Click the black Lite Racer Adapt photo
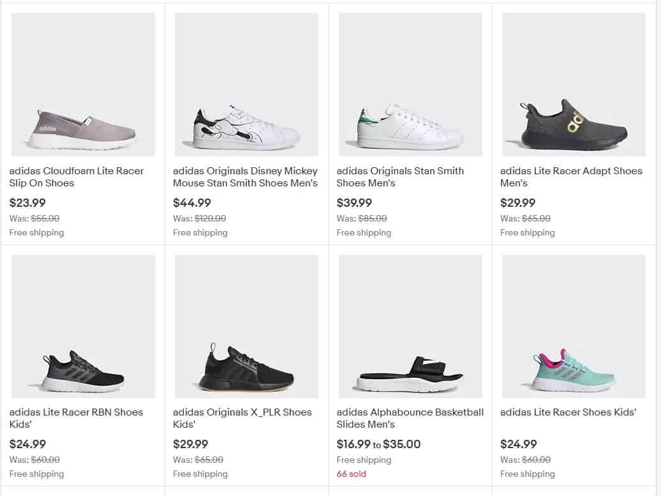The height and width of the screenshot is (496, 661). (x=572, y=84)
